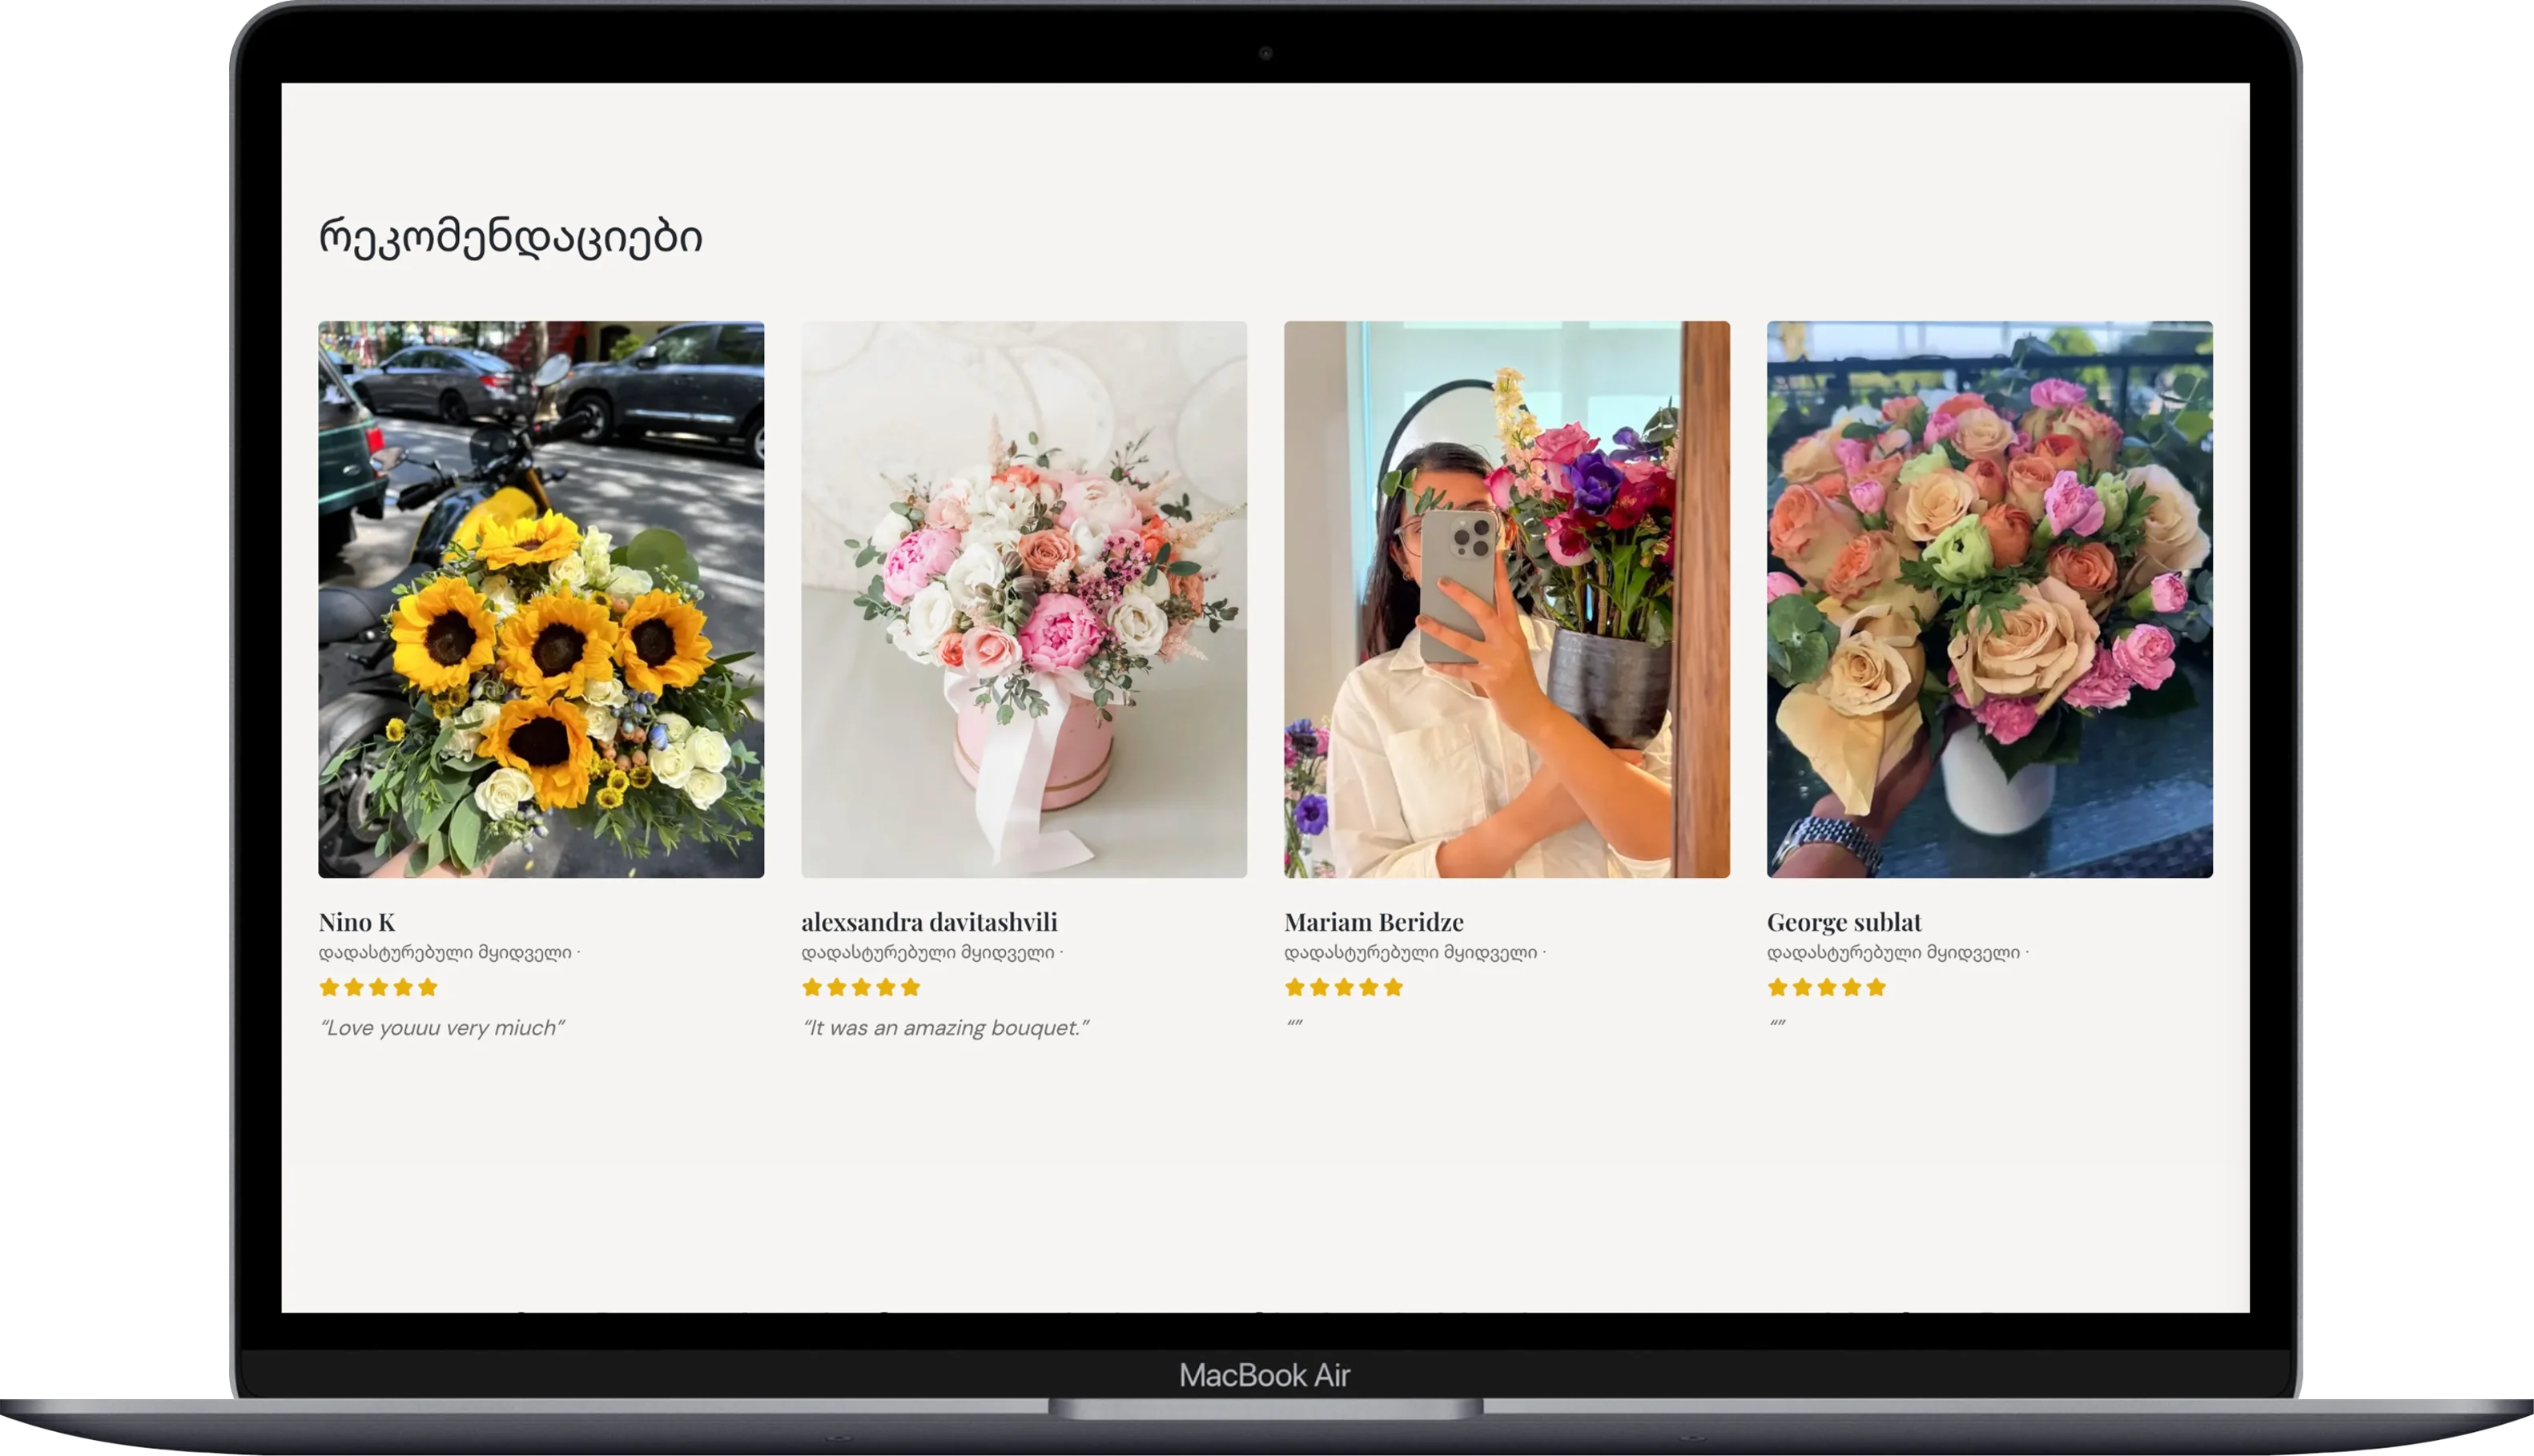Viewport: 2534px width, 1456px height.
Task: Click the star rating under alexsandra davitashvili
Action: (861, 987)
